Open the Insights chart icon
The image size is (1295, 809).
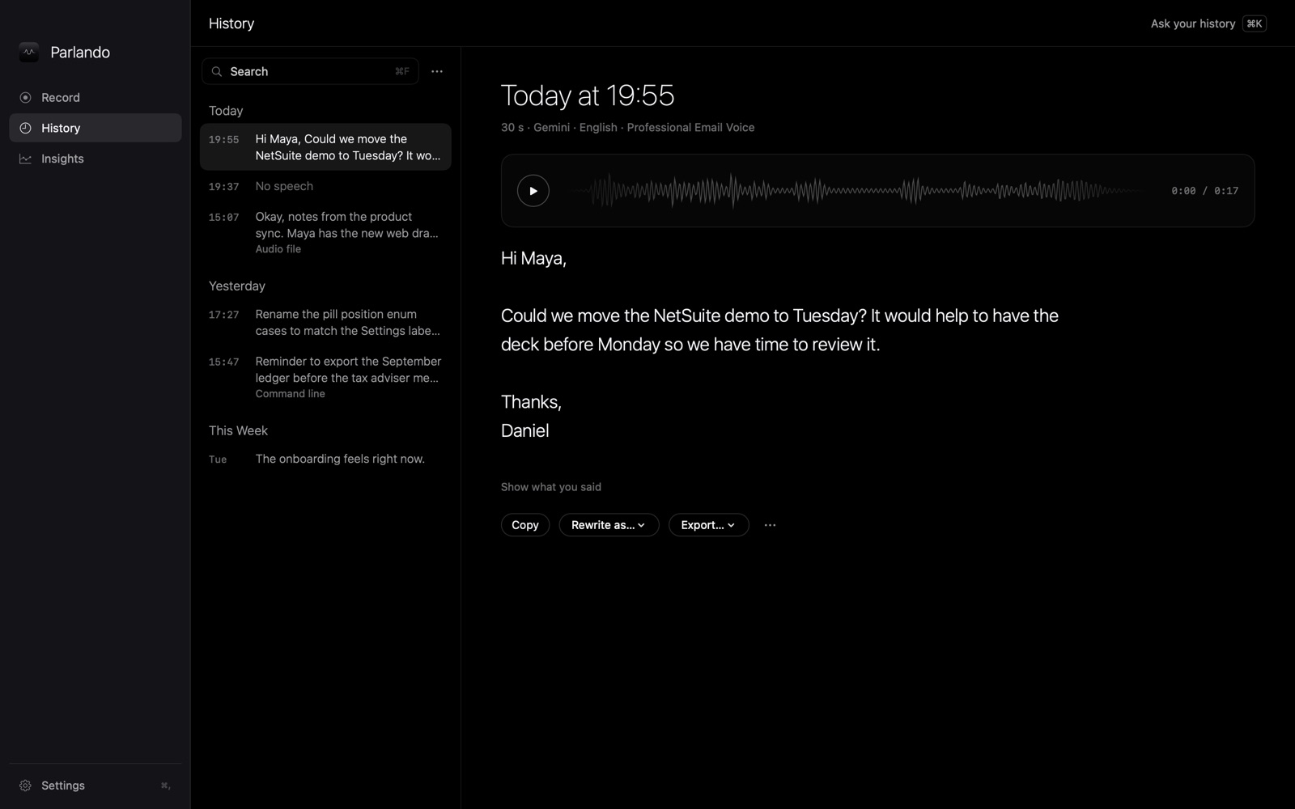[26, 159]
